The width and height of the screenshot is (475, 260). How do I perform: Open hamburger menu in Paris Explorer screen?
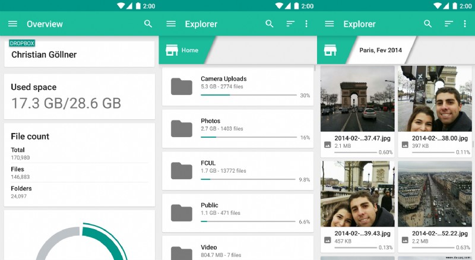click(330, 24)
